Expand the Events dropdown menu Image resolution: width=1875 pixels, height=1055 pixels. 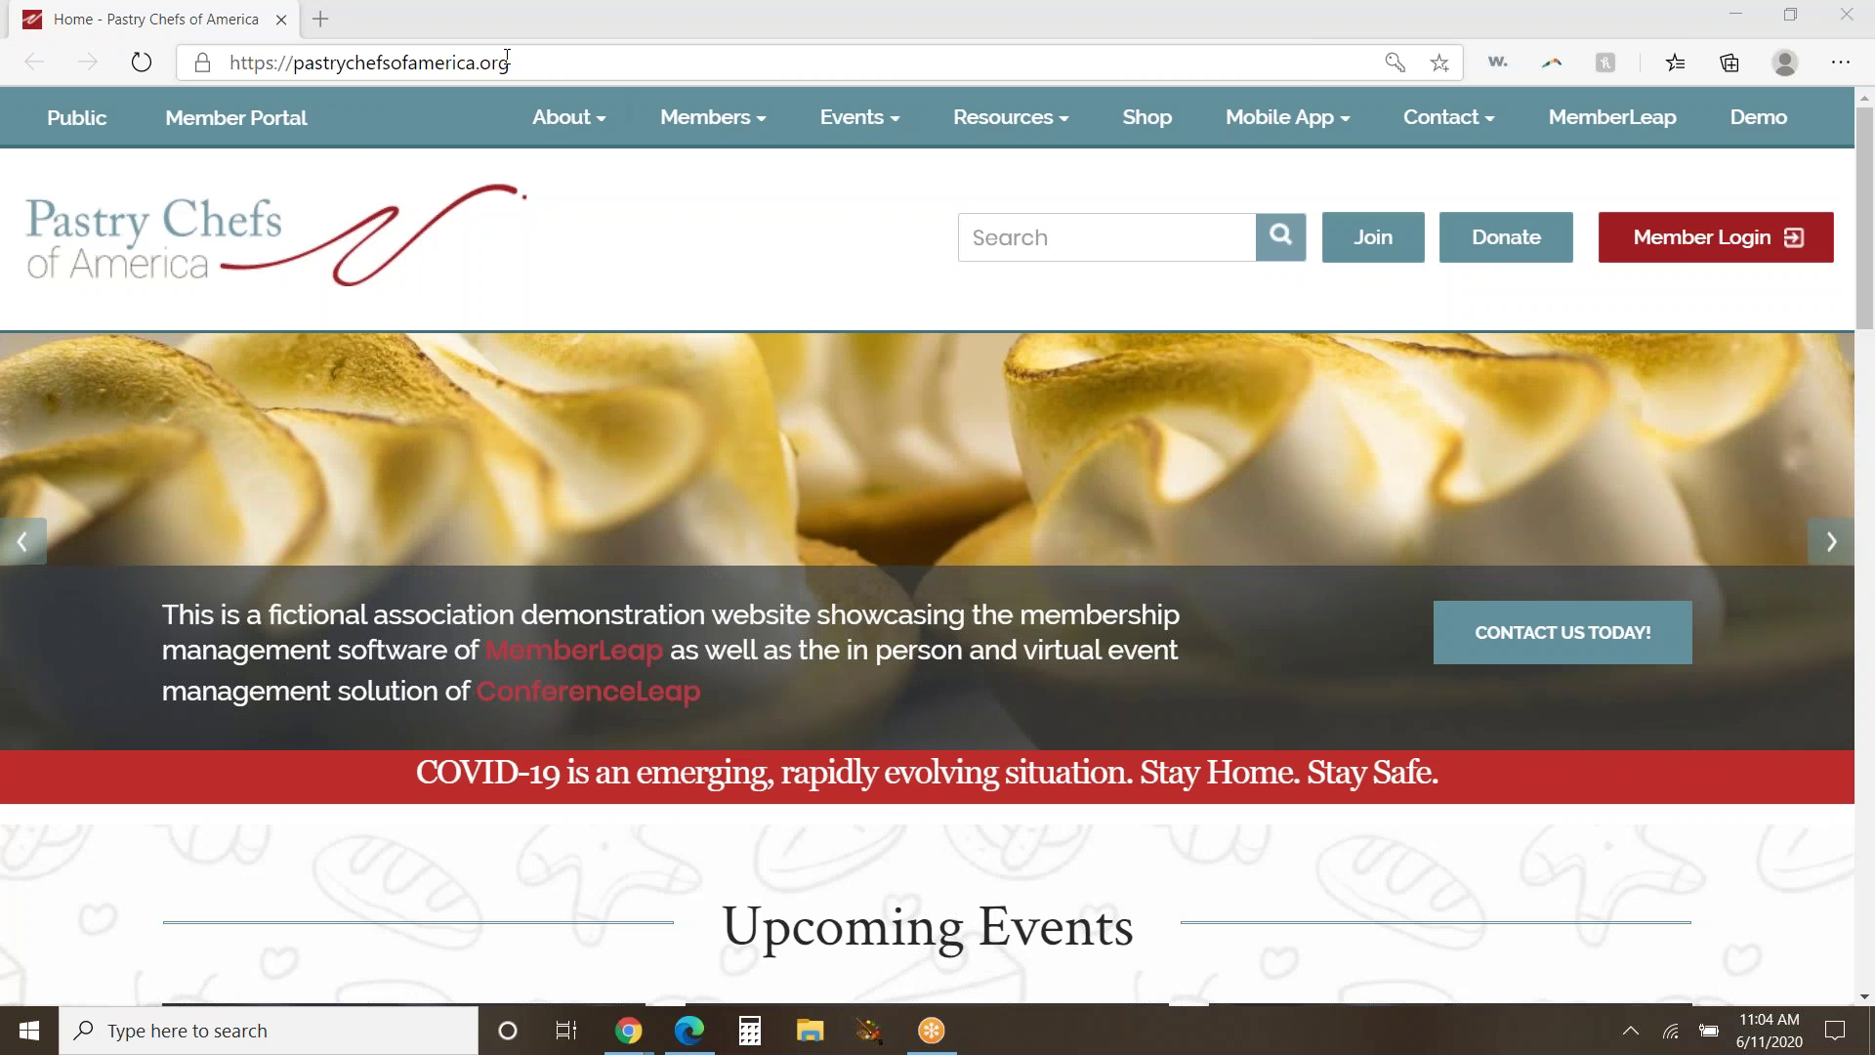(x=859, y=117)
